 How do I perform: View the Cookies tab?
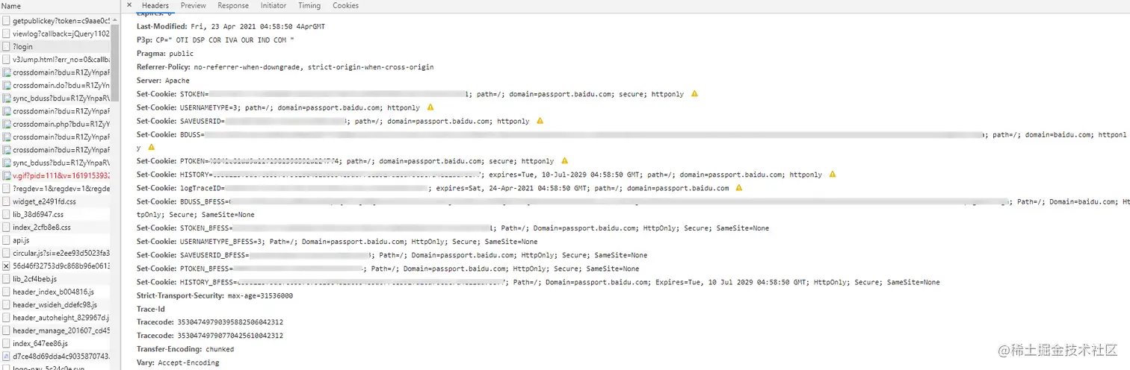pyautogui.click(x=345, y=5)
